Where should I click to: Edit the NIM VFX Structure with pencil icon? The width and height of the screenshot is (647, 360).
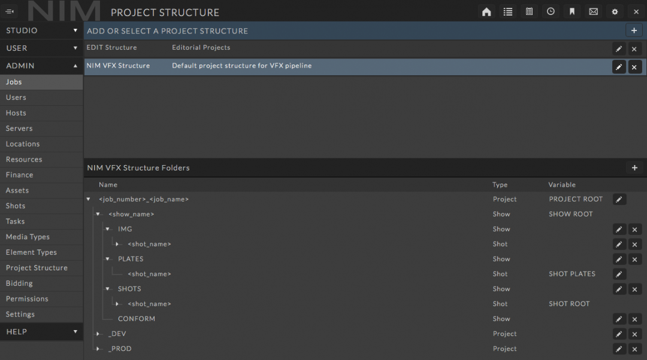click(x=619, y=67)
